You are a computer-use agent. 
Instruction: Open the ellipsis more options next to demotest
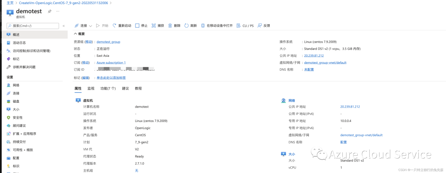point(58,12)
